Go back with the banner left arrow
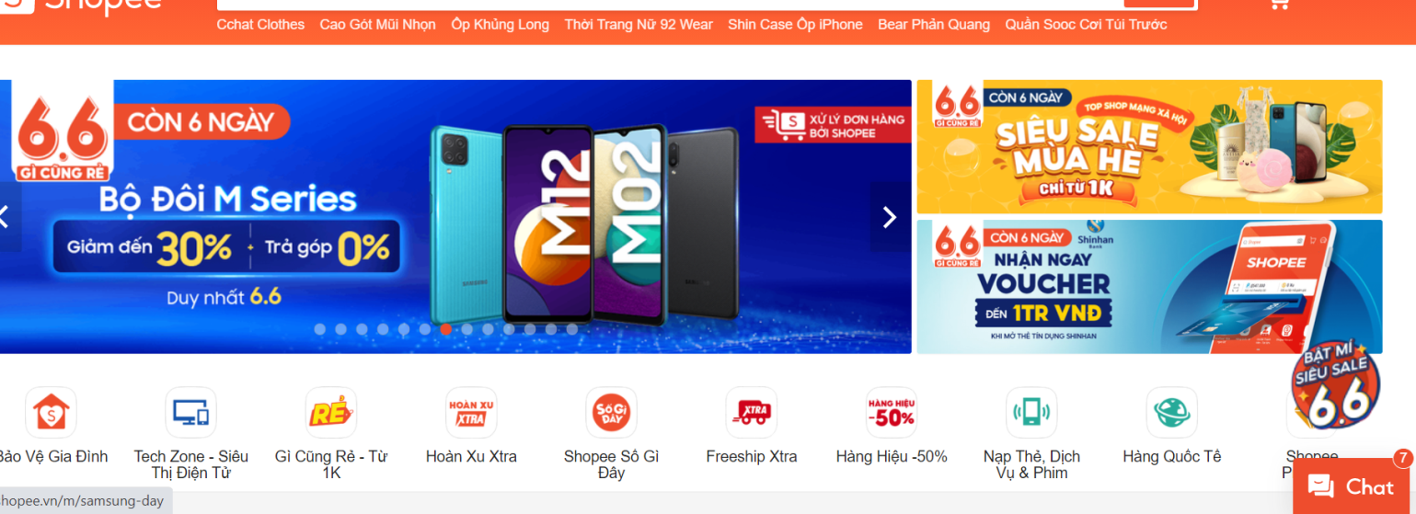 (7, 217)
